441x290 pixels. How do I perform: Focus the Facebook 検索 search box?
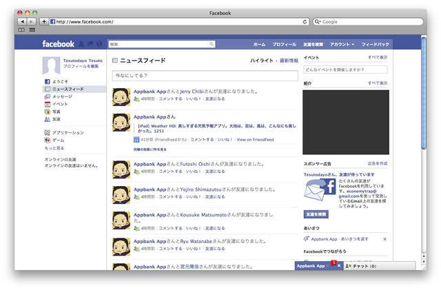click(x=162, y=44)
